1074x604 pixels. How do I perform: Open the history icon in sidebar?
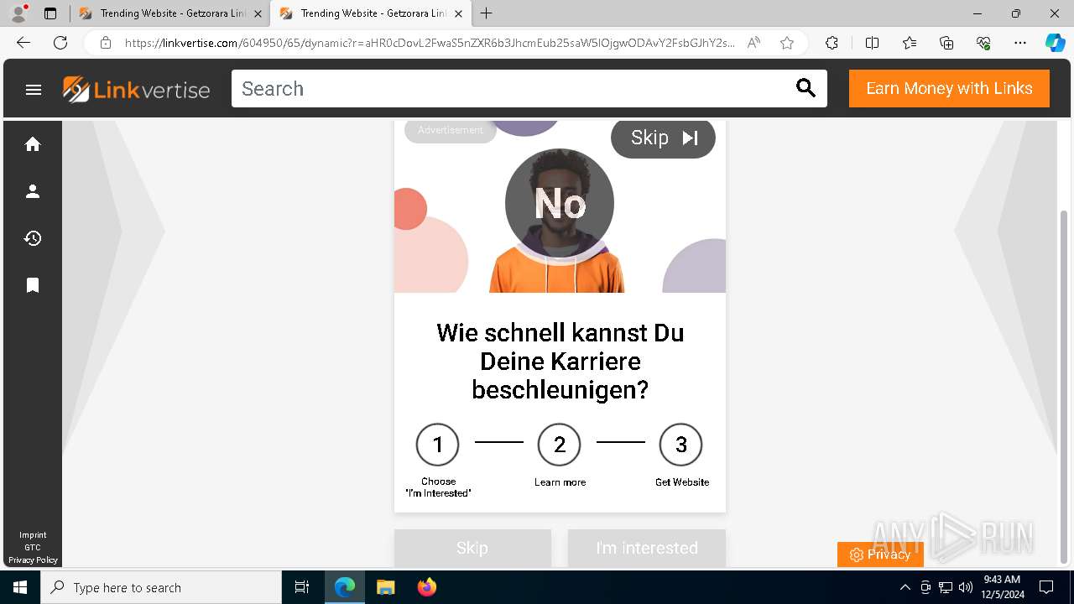click(x=33, y=238)
